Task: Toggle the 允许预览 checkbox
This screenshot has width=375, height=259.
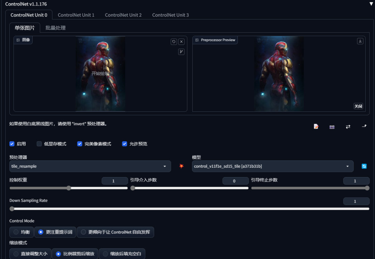Action: 125,144
